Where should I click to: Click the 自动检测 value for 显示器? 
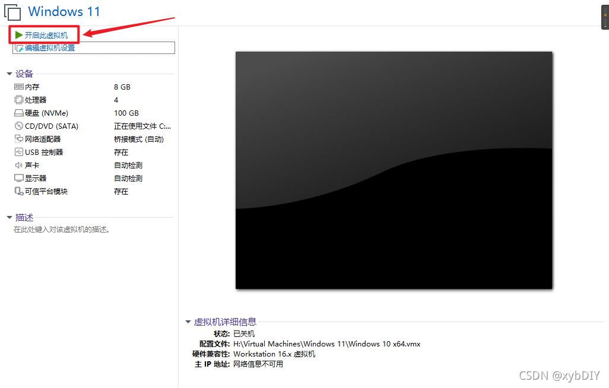tap(128, 178)
